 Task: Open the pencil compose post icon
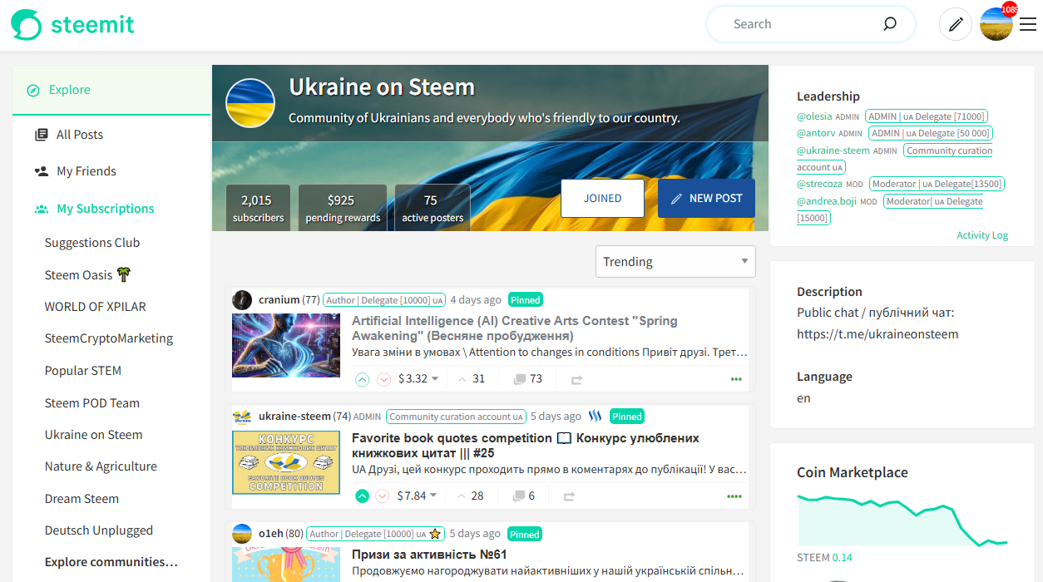956,24
